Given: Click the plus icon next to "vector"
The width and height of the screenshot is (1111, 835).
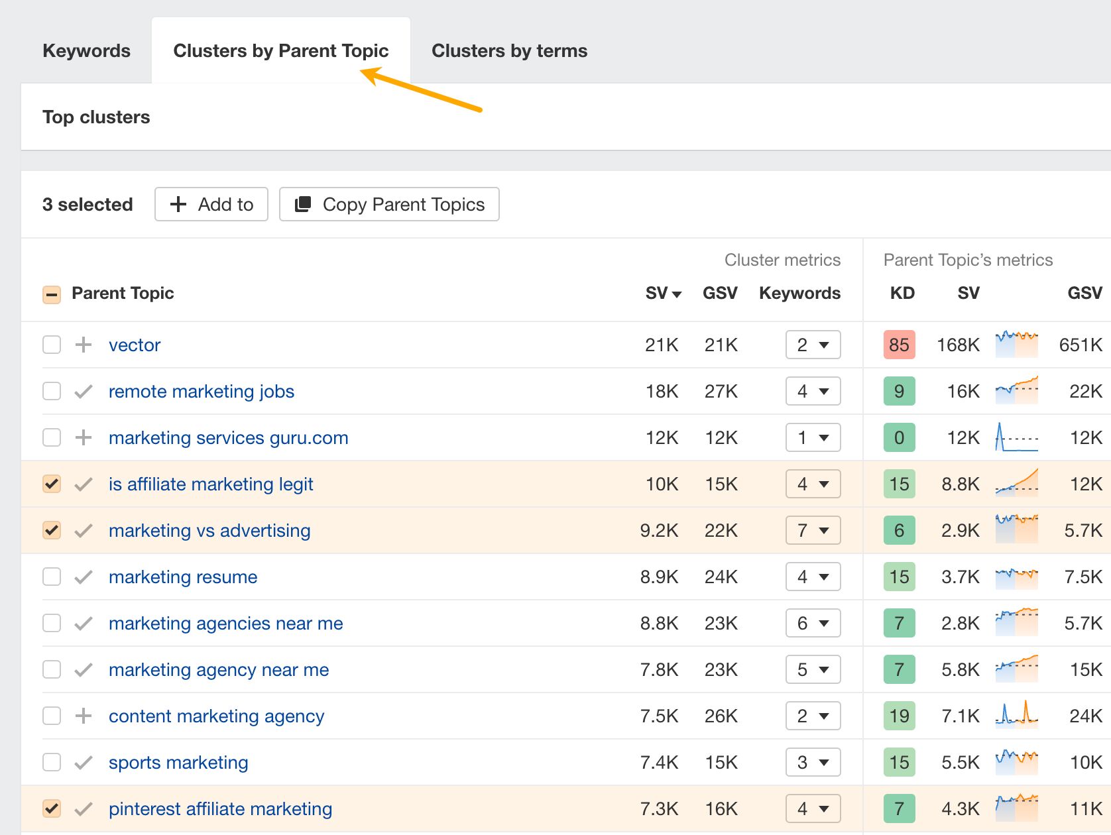Looking at the screenshot, I should [84, 345].
